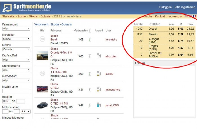This screenshot has width=197, height=131.
Task: Click Erdgas (CNG) row in fuel table
Action: [x=164, y=48]
